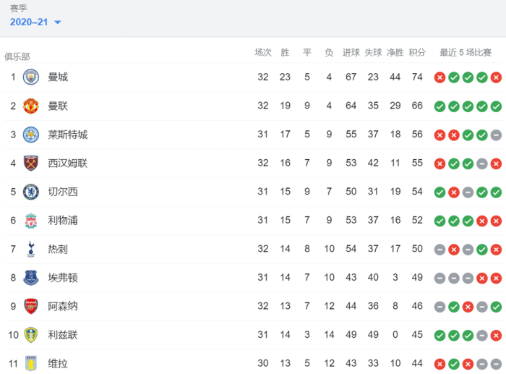This screenshot has height=374, width=506.
Task: Click the Leicester City crest icon
Action: (x=30, y=135)
